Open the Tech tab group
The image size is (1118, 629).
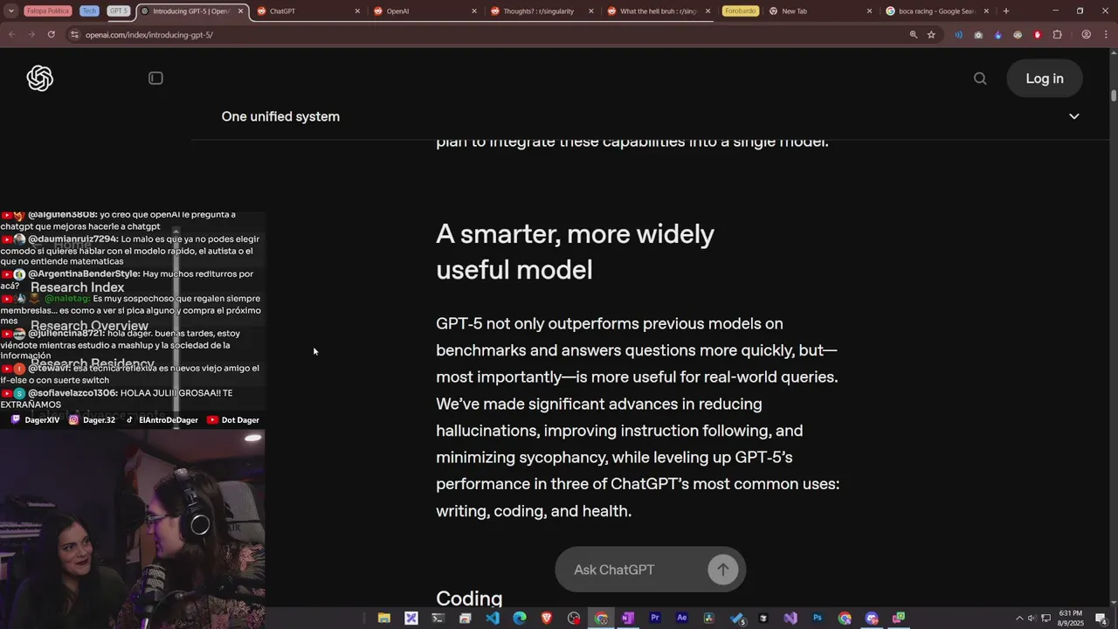pos(89,11)
